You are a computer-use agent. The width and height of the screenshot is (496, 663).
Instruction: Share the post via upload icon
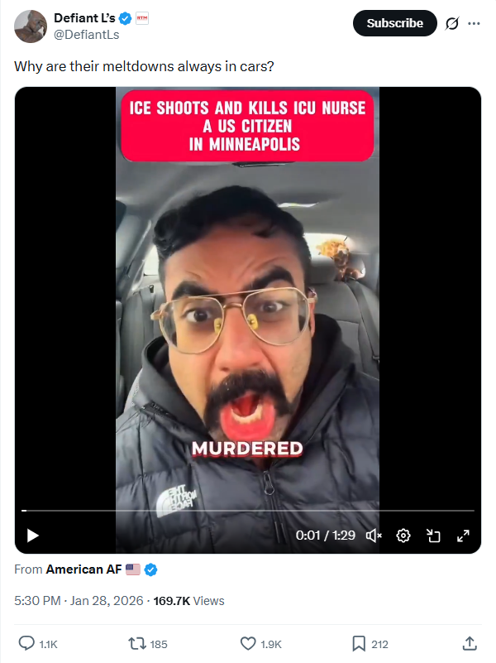click(x=470, y=643)
